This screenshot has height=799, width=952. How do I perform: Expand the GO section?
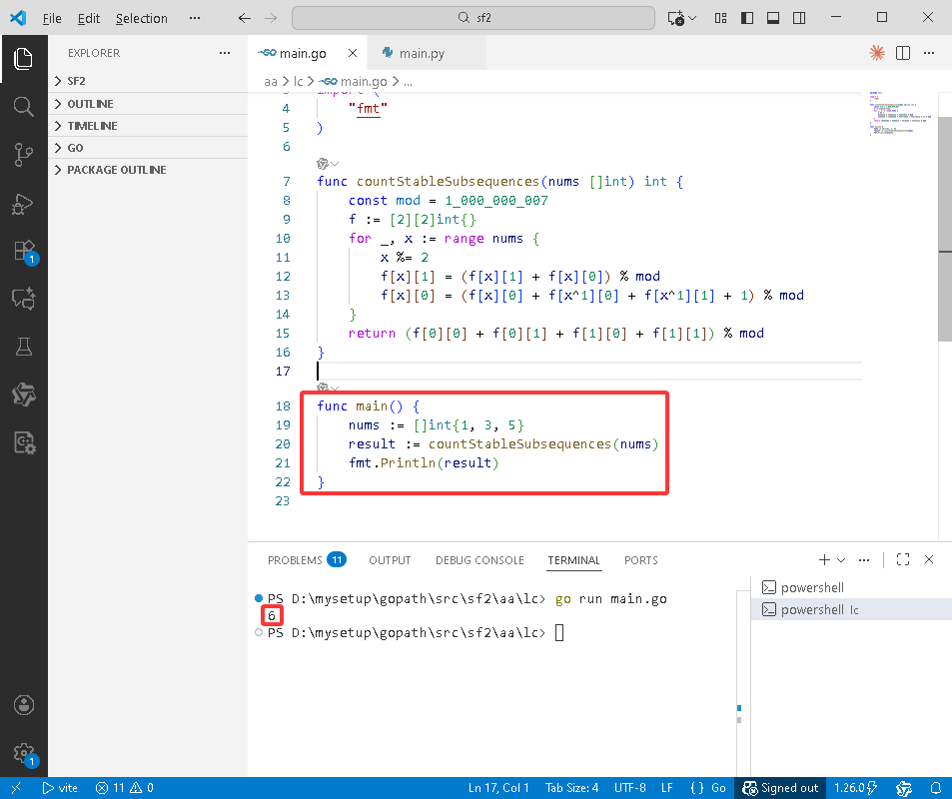(x=148, y=148)
